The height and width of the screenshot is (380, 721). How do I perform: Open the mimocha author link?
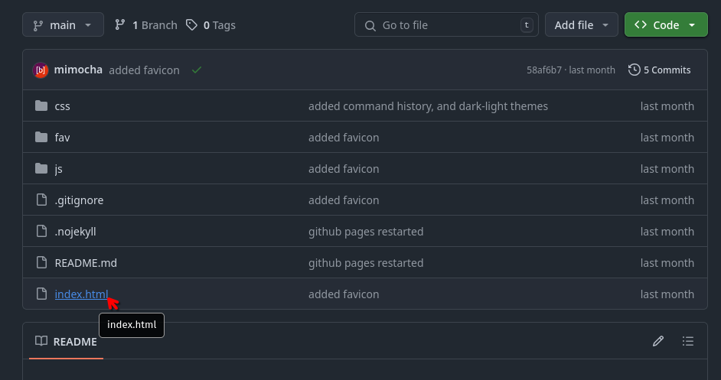click(x=78, y=70)
